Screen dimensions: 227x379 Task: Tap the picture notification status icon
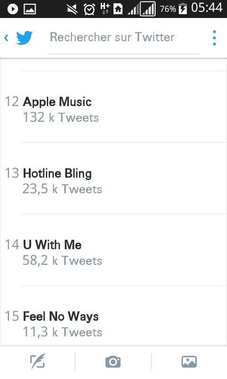click(30, 9)
